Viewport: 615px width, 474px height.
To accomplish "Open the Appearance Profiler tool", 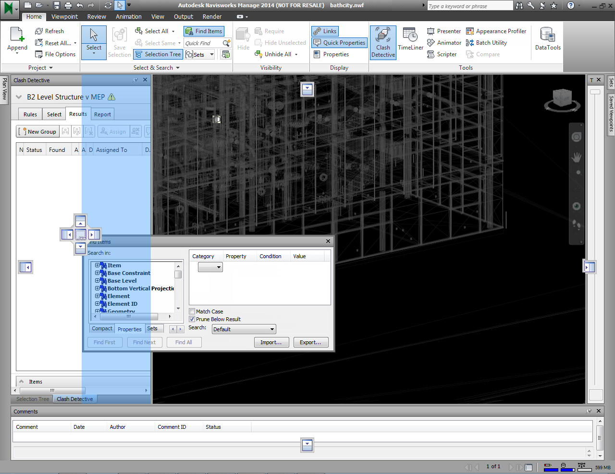I will pos(496,31).
